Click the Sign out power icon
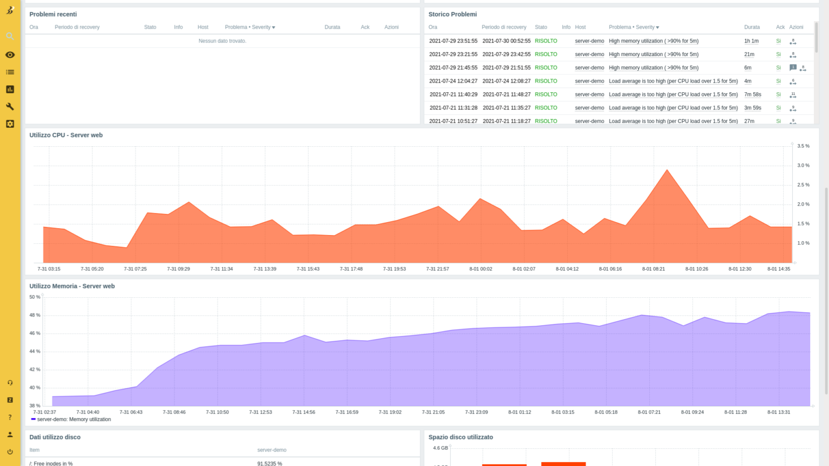829x466 pixels. tap(10, 452)
